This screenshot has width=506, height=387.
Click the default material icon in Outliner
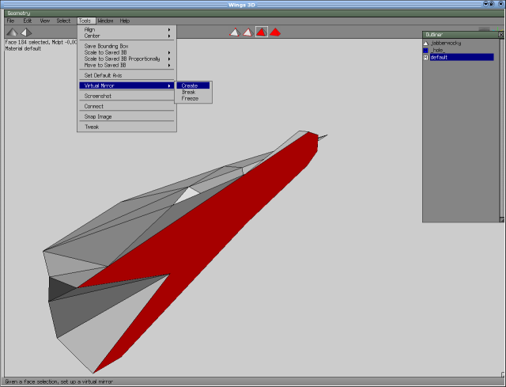click(x=426, y=57)
